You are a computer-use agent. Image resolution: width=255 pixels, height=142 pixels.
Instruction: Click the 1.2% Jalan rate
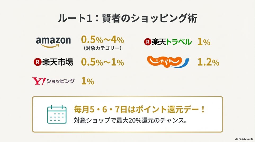click(x=208, y=62)
